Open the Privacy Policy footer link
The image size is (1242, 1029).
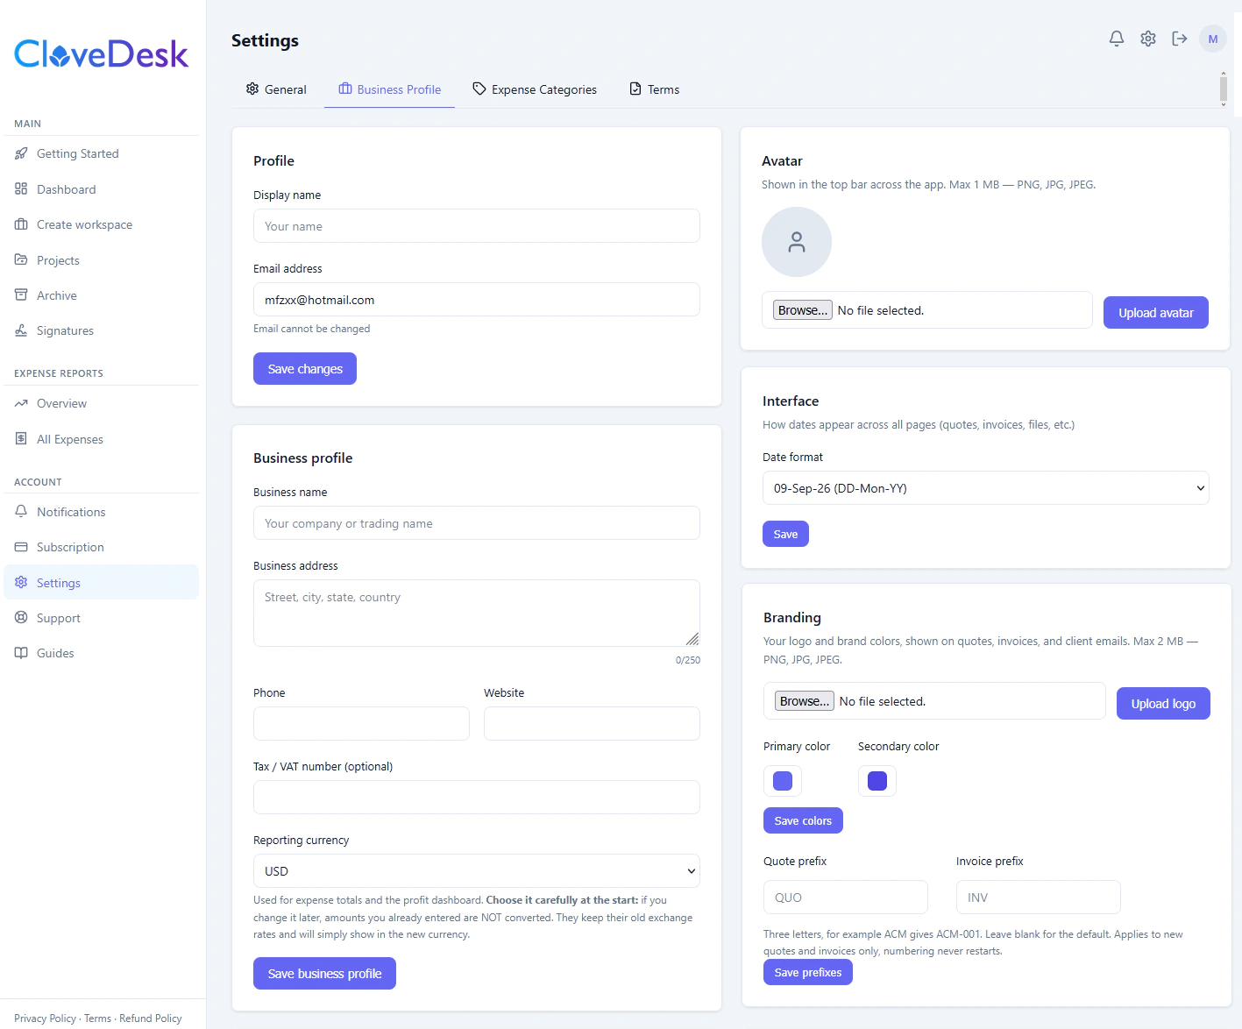45,1018
